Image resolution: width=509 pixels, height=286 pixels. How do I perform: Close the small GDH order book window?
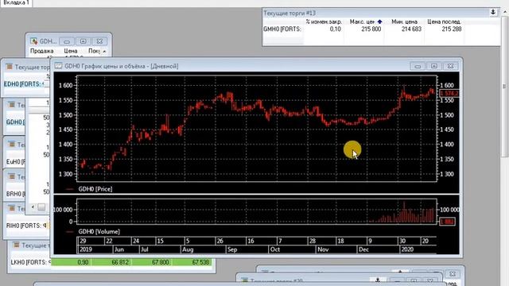tap(99, 41)
